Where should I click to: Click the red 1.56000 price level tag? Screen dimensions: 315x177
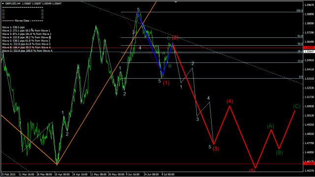click(309, 48)
